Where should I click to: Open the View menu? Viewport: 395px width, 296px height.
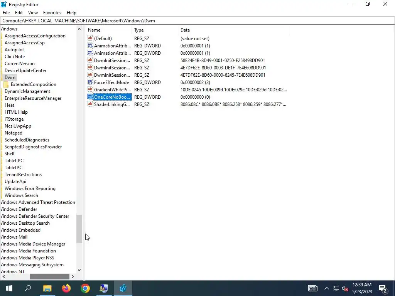click(x=33, y=13)
